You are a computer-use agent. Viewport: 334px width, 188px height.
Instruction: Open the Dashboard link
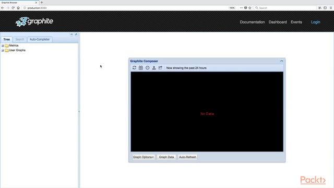pos(278,22)
